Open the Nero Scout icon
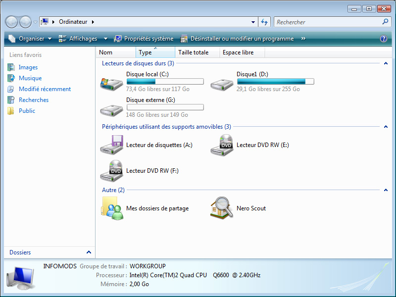This screenshot has width=396, height=297. pyautogui.click(x=221, y=208)
